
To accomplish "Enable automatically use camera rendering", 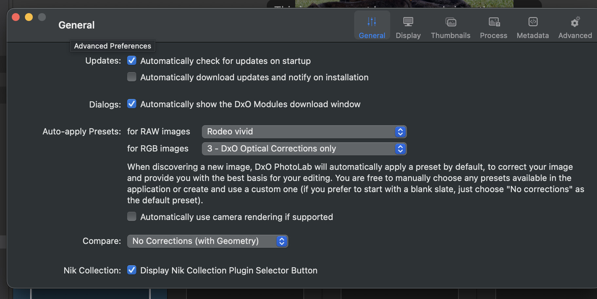I will pyautogui.click(x=132, y=216).
